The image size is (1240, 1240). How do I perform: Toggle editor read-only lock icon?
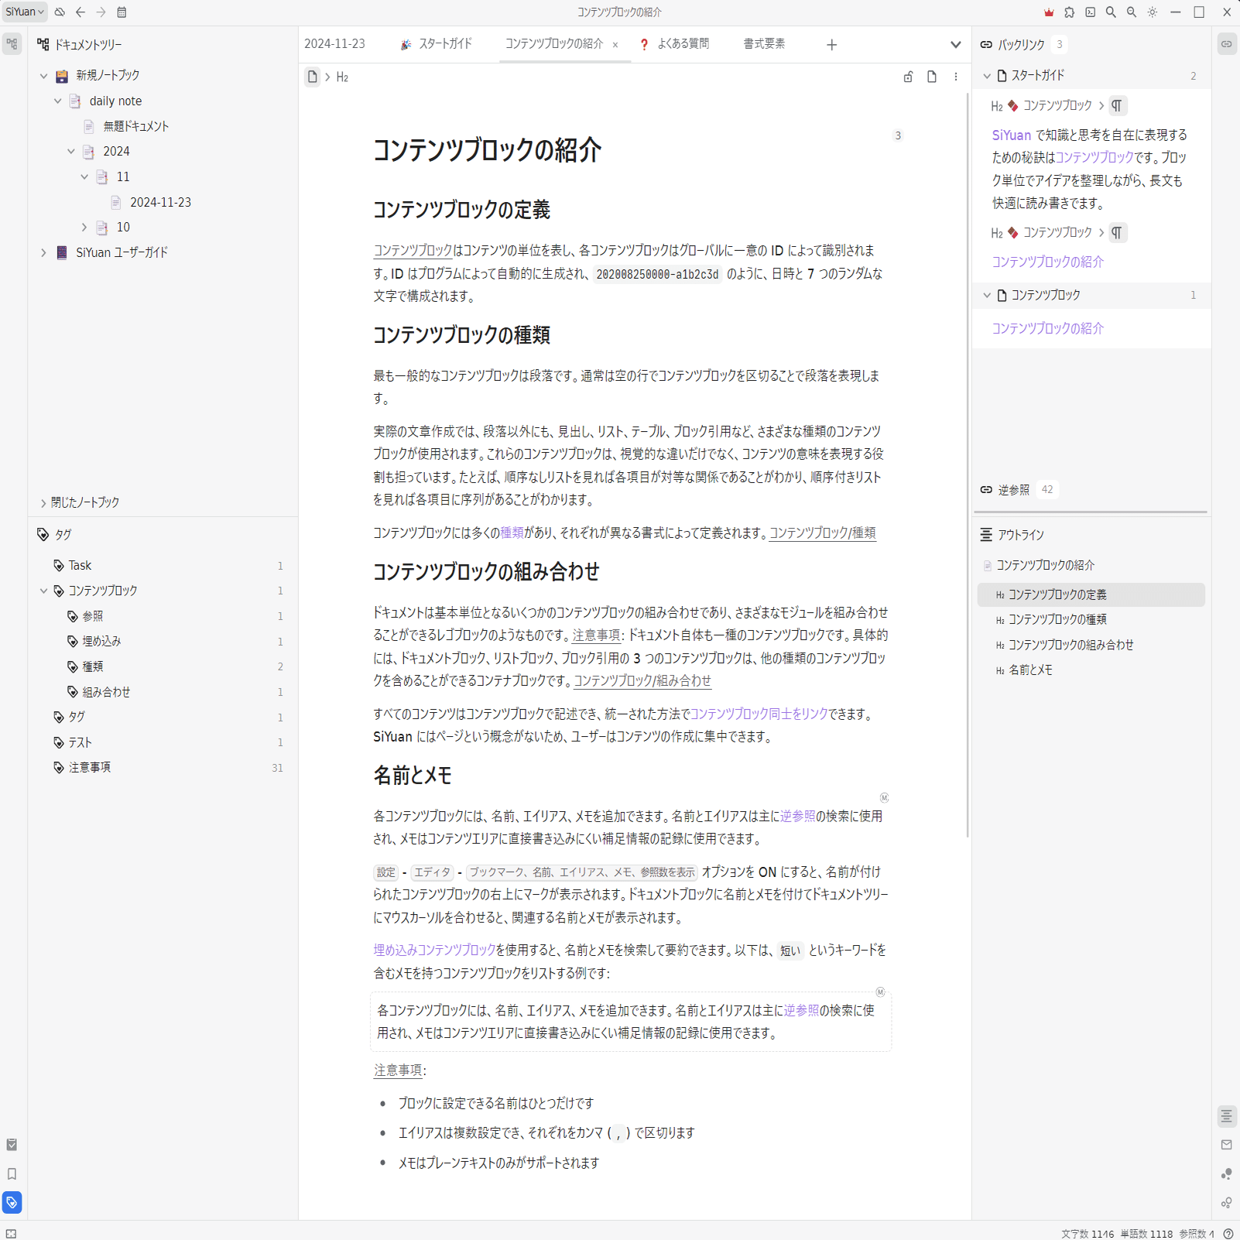pos(909,77)
